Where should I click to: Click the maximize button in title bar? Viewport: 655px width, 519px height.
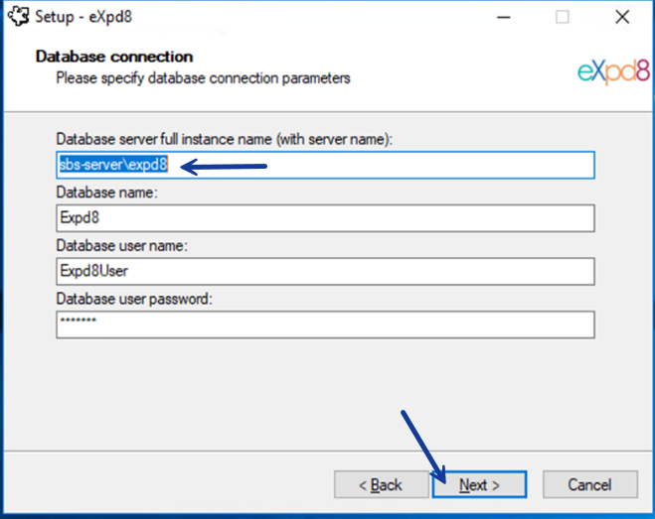[563, 17]
